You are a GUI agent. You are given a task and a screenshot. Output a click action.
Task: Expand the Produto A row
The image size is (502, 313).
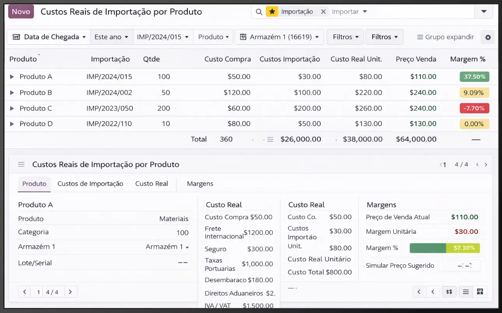pos(12,77)
